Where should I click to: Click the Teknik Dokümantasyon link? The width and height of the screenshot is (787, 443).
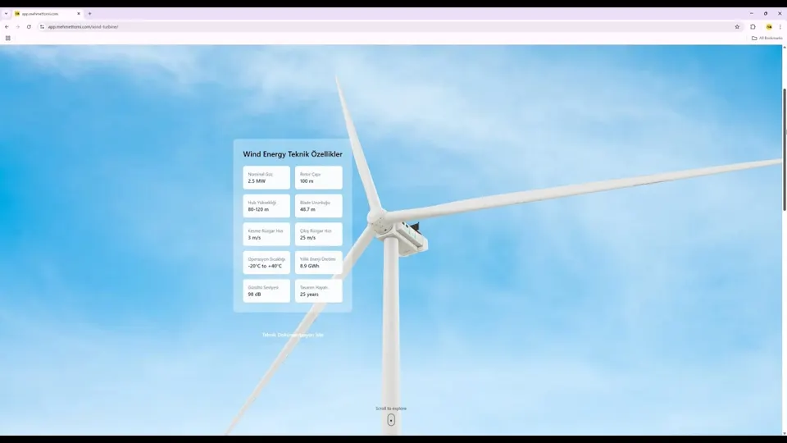click(x=293, y=335)
